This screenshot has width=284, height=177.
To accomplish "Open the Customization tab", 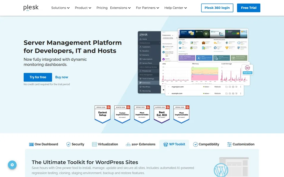I will pos(241,144).
